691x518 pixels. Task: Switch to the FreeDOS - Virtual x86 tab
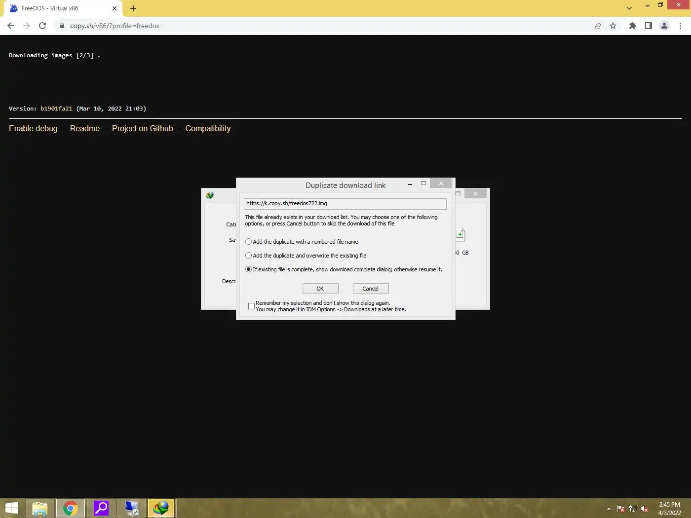tap(62, 8)
